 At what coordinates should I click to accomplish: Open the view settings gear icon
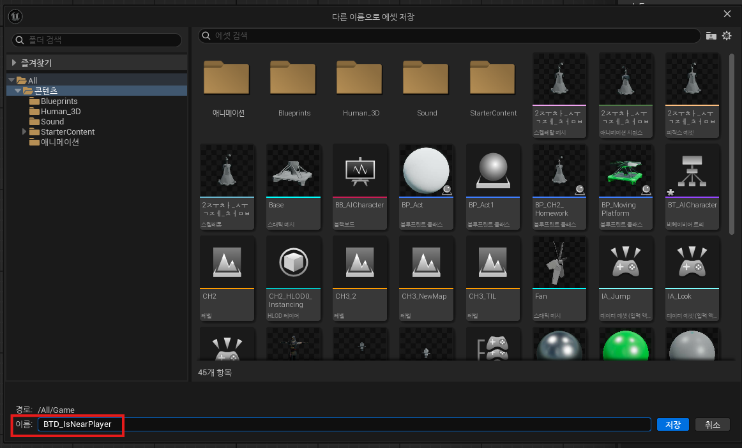coord(727,36)
